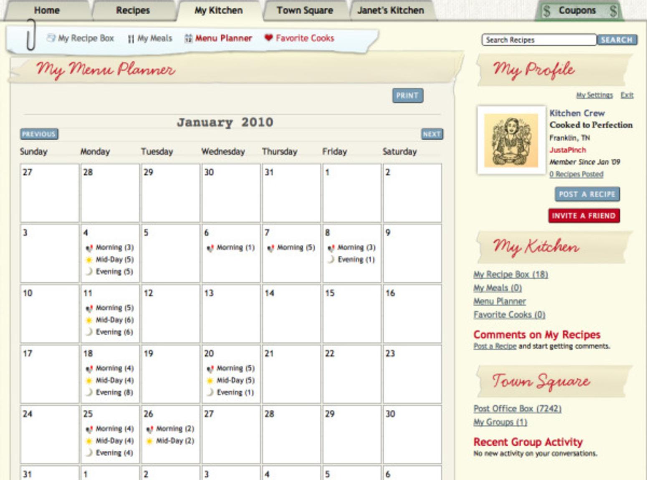Click the Mid-Day sun icon on January 11

click(x=88, y=320)
